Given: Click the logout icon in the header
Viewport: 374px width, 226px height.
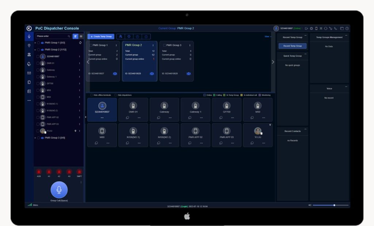Looking at the screenshot, I should (x=306, y=28).
